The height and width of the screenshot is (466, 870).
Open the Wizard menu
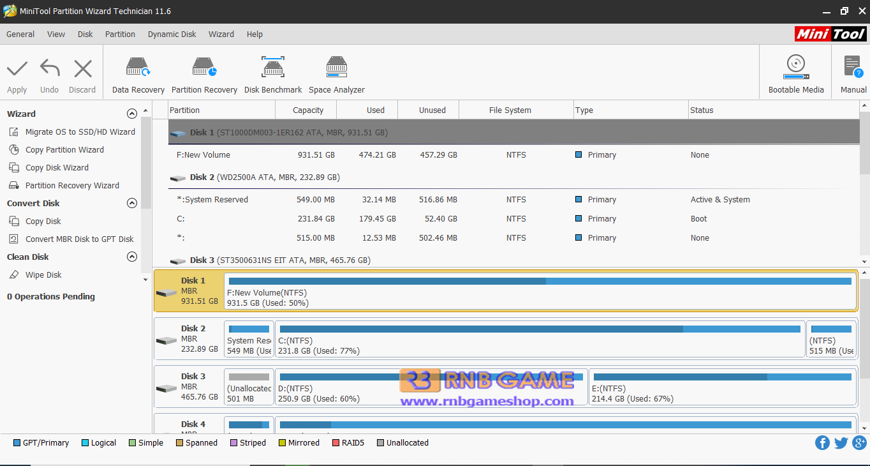221,34
